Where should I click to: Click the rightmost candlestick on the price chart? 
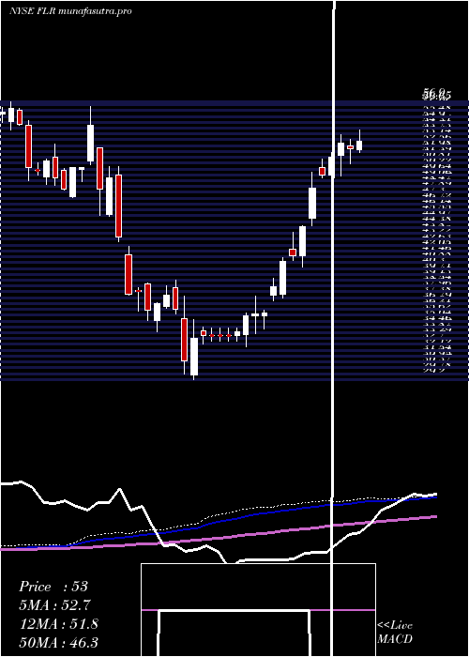pos(359,142)
